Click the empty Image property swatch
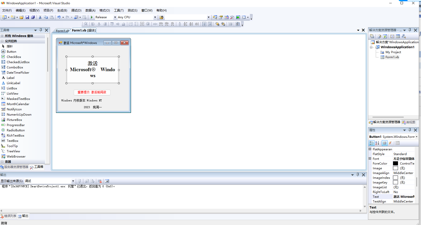Viewport: 421px width, 225px height. pos(395,168)
